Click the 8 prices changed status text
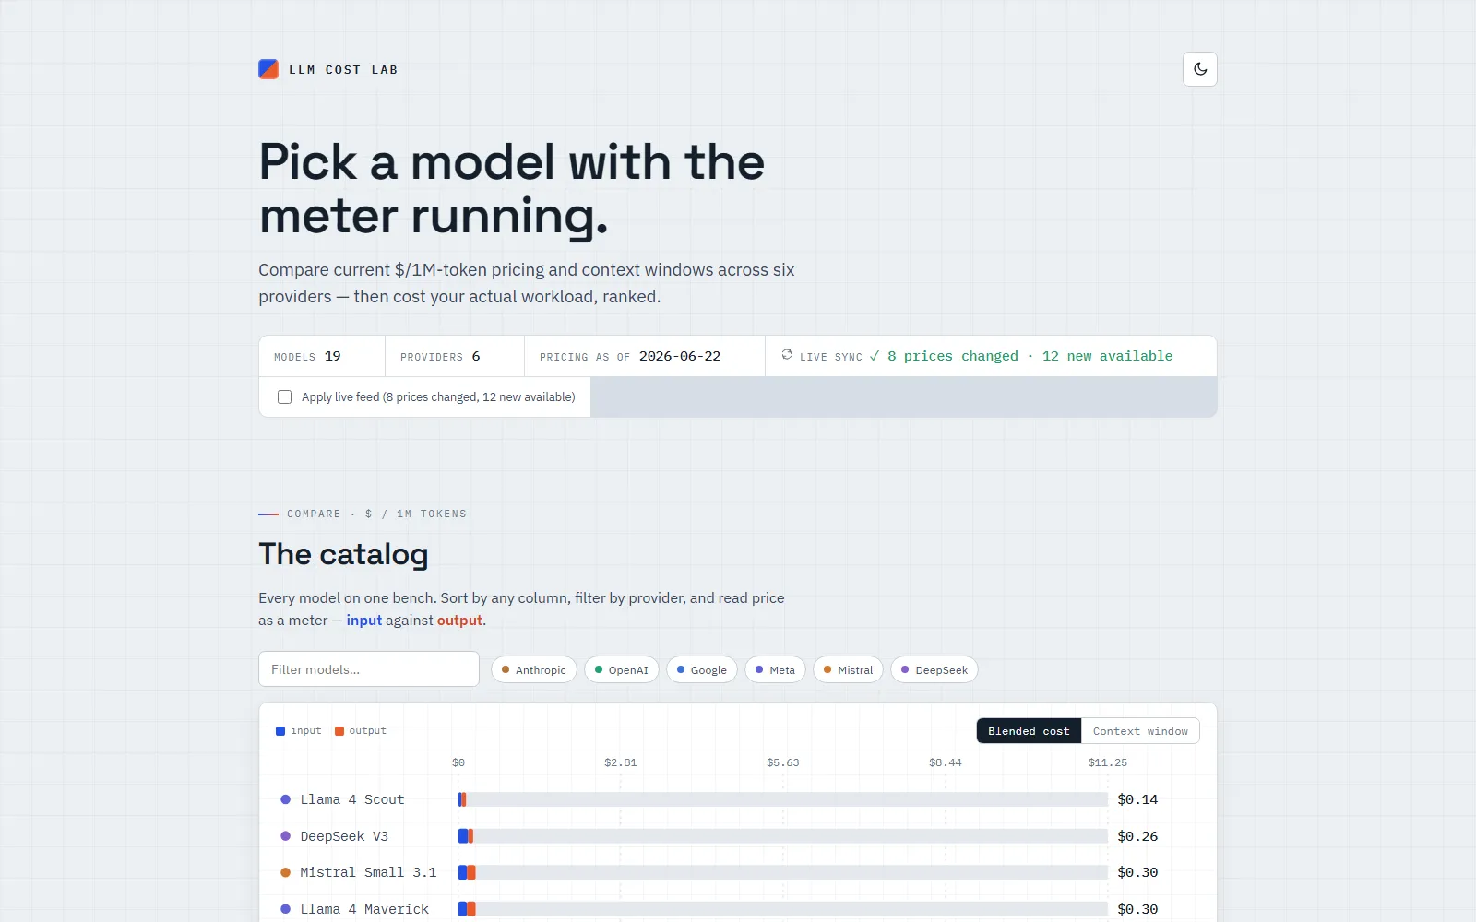Image resolution: width=1476 pixels, height=922 pixels. point(953,356)
